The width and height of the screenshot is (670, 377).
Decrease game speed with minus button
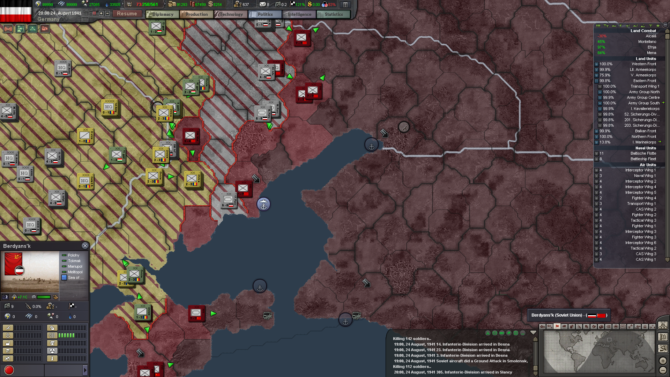[107, 13]
